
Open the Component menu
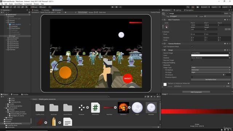point(28,4)
